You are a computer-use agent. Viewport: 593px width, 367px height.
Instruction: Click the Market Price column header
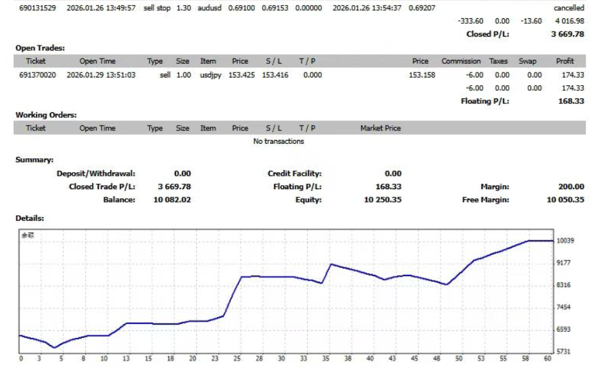pyautogui.click(x=380, y=128)
